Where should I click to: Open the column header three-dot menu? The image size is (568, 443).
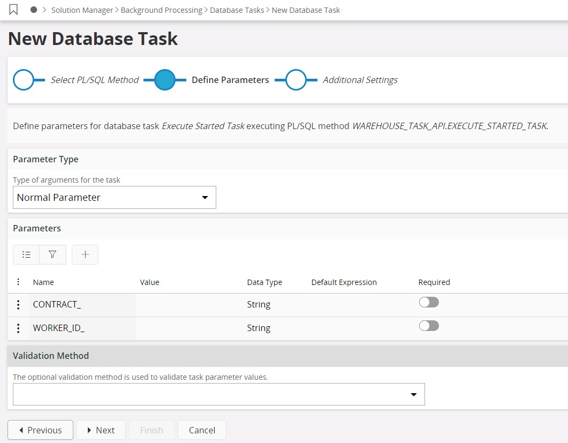[18, 282]
